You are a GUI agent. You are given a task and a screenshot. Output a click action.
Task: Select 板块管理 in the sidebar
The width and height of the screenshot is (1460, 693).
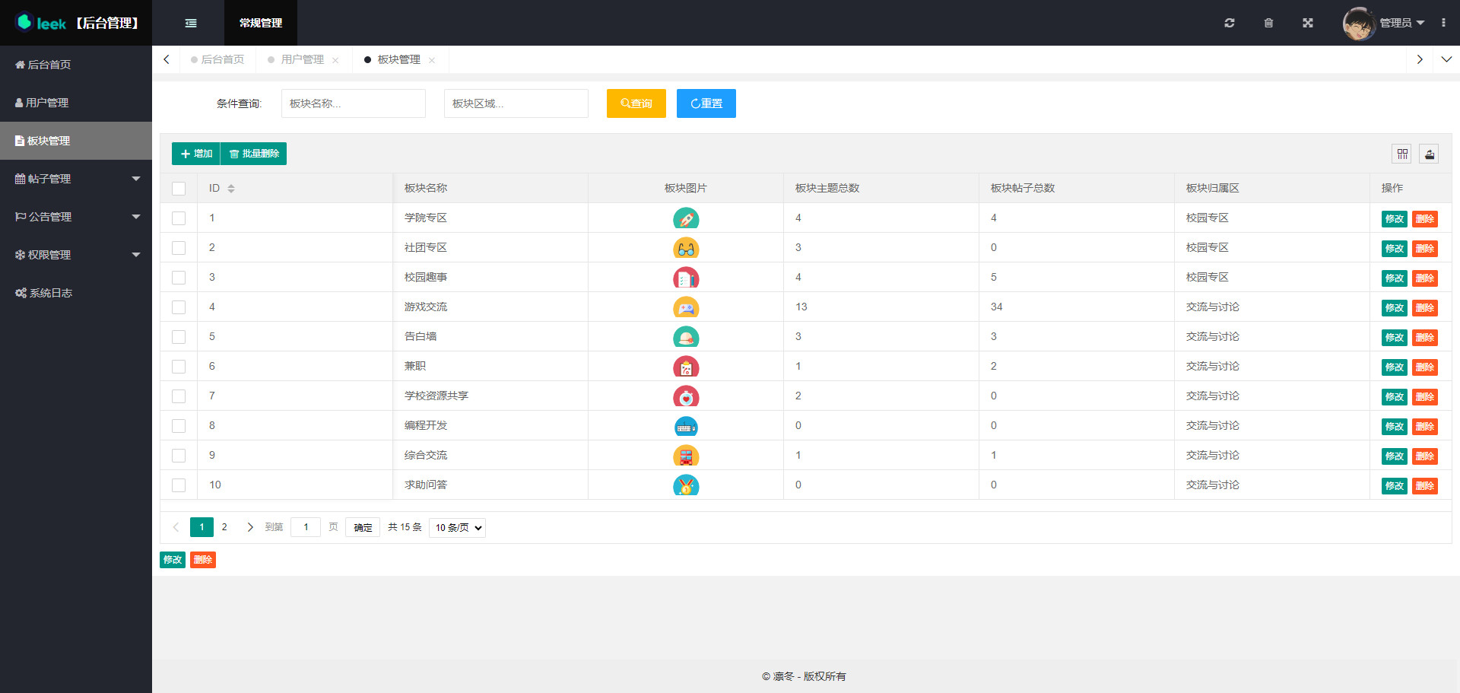[76, 141]
